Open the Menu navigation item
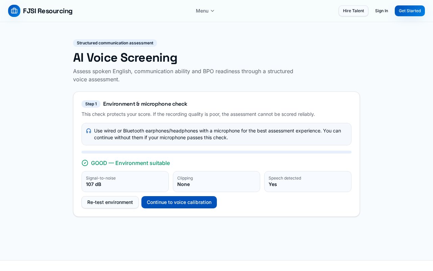433x271 pixels. click(x=205, y=11)
